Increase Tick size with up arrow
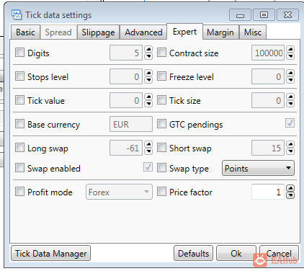 point(290,97)
